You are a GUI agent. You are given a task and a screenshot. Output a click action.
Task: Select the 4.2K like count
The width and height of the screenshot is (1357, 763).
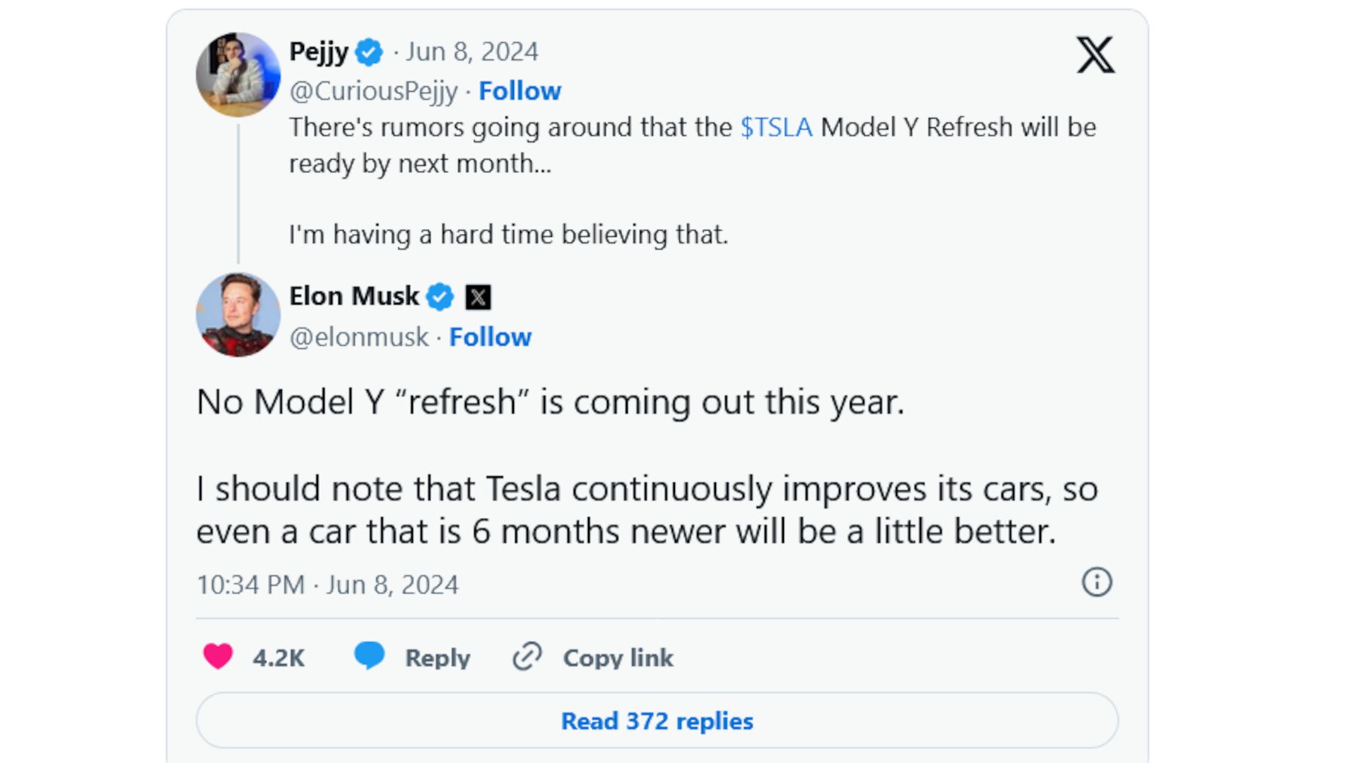coord(278,657)
